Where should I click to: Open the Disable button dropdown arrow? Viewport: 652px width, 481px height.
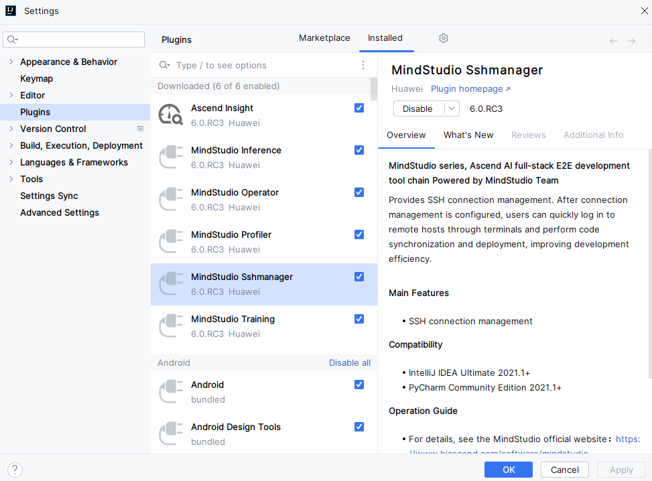452,109
